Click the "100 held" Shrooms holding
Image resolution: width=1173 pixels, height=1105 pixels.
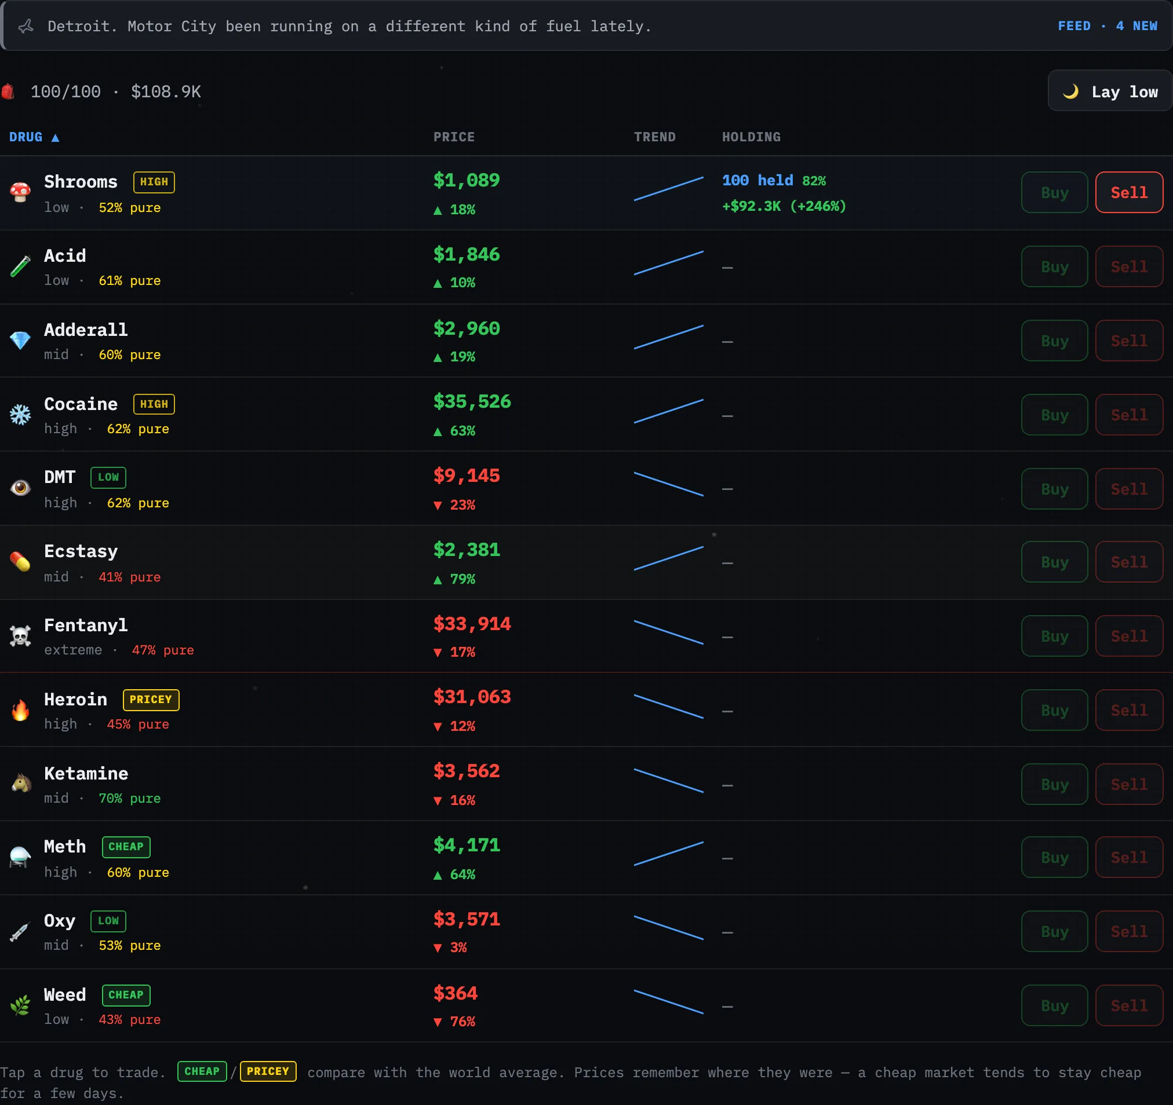pos(757,181)
